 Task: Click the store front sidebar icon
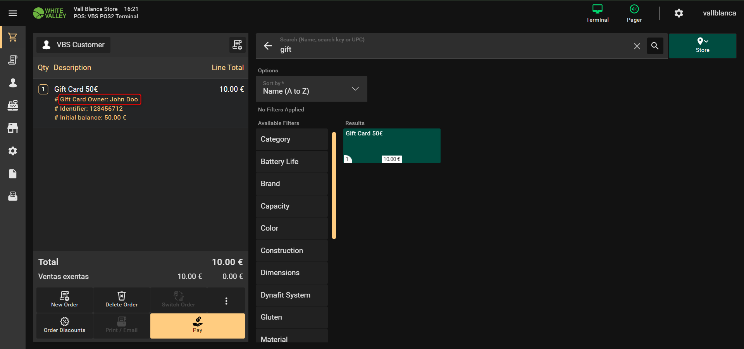point(13,128)
